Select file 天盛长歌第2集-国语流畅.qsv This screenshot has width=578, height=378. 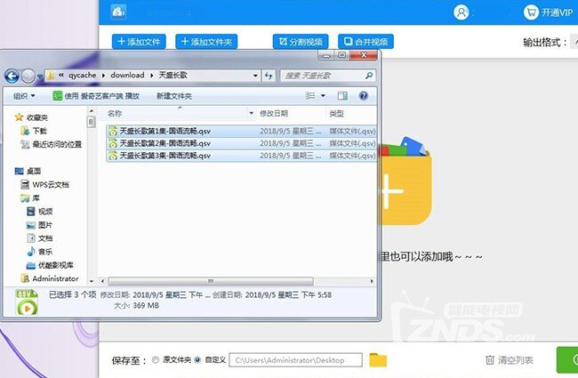coord(165,143)
